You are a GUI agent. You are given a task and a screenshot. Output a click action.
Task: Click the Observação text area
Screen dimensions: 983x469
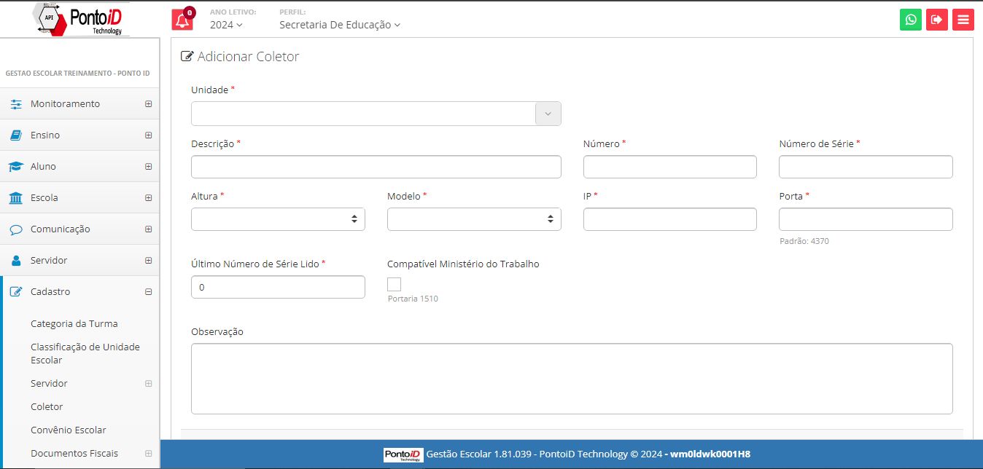coord(572,379)
